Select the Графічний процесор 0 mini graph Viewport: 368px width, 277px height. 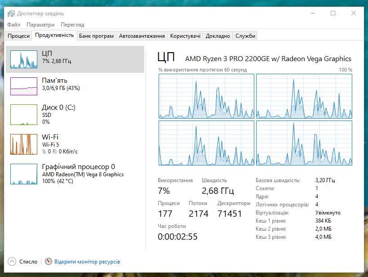pos(24,174)
